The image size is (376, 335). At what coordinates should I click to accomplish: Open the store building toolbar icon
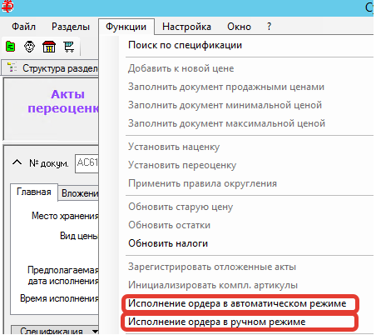[x=49, y=47]
